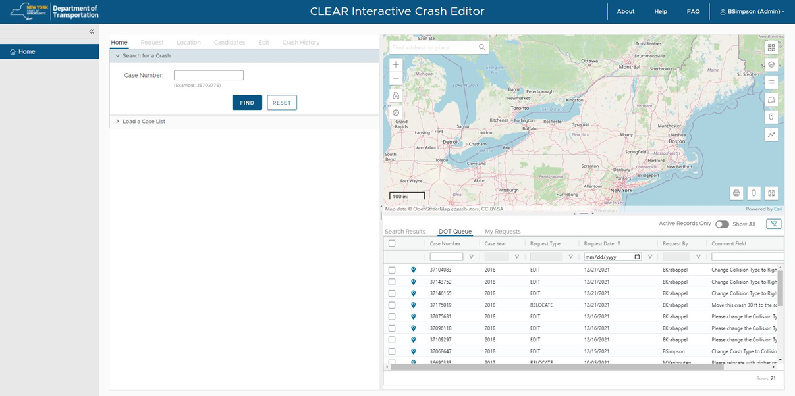Click the map zoom in plus button
Screen dimensions: 795x396
click(x=396, y=64)
